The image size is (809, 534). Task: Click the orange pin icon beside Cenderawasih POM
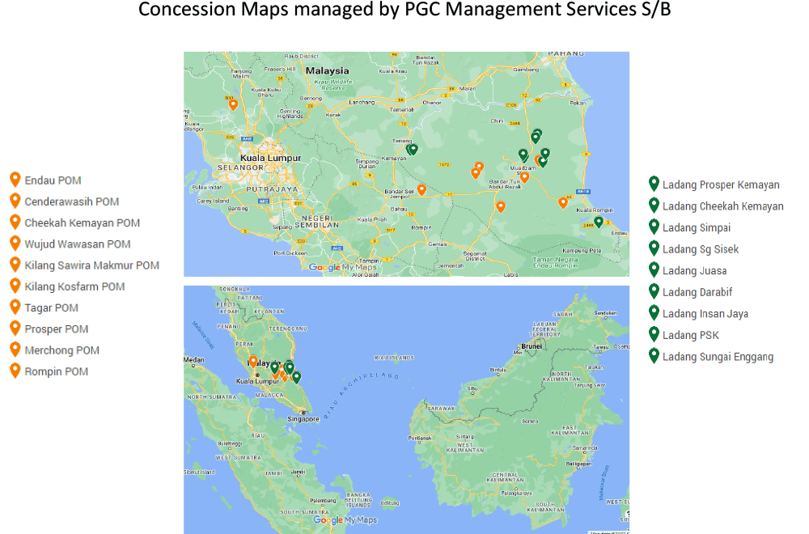coord(15,201)
